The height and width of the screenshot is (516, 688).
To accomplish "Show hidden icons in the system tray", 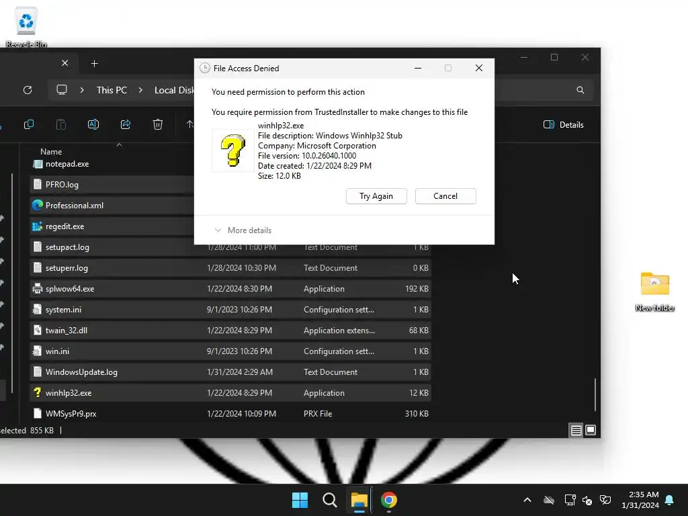I will pyautogui.click(x=527, y=500).
